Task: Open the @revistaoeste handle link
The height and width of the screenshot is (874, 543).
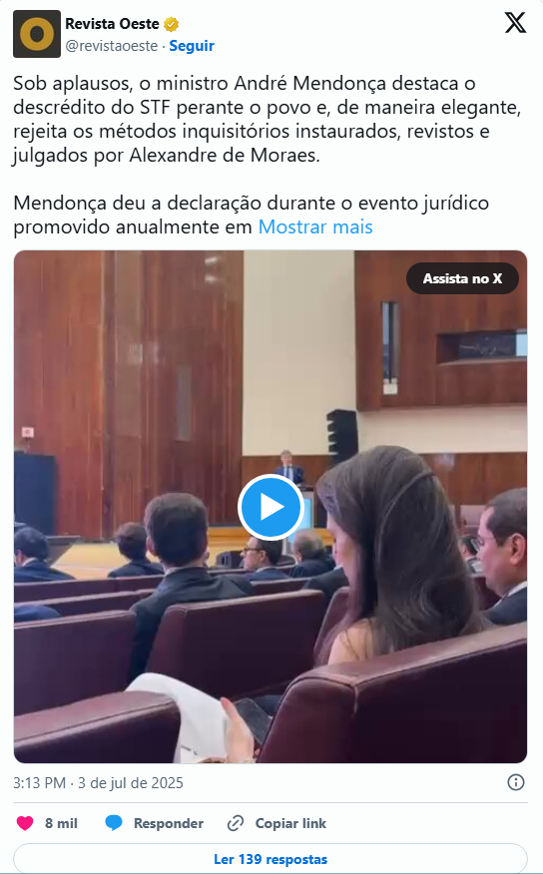Action: tap(112, 46)
